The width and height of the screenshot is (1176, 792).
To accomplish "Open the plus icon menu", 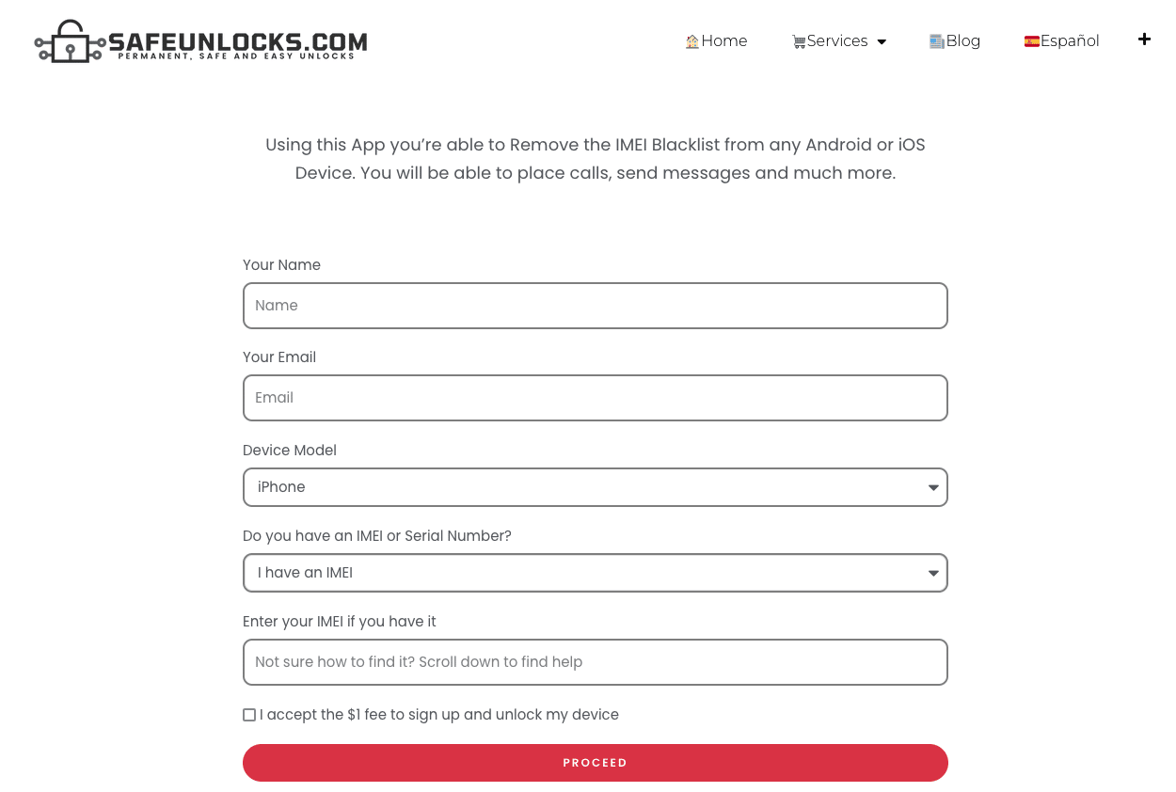I will tap(1144, 39).
